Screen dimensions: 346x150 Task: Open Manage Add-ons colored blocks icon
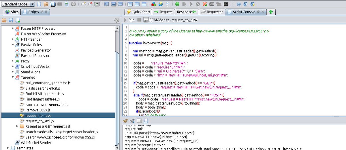[x=154, y=4]
